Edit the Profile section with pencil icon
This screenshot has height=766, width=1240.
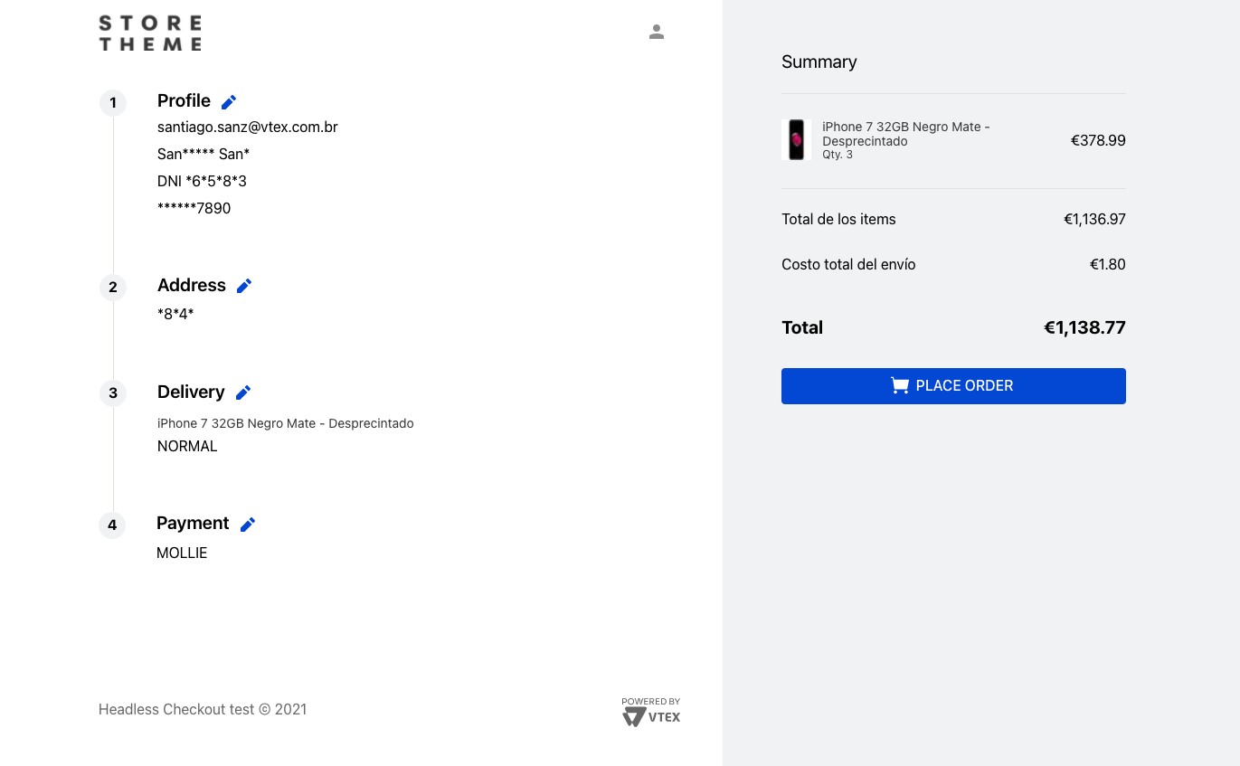(x=229, y=102)
